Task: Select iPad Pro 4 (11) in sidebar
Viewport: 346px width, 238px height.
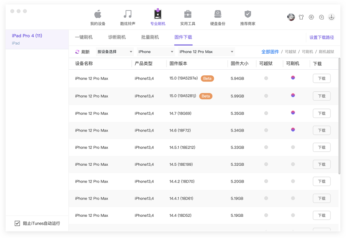Action: pyautogui.click(x=27, y=36)
